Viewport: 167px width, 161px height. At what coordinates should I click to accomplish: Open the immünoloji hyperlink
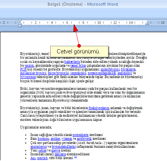(78, 73)
